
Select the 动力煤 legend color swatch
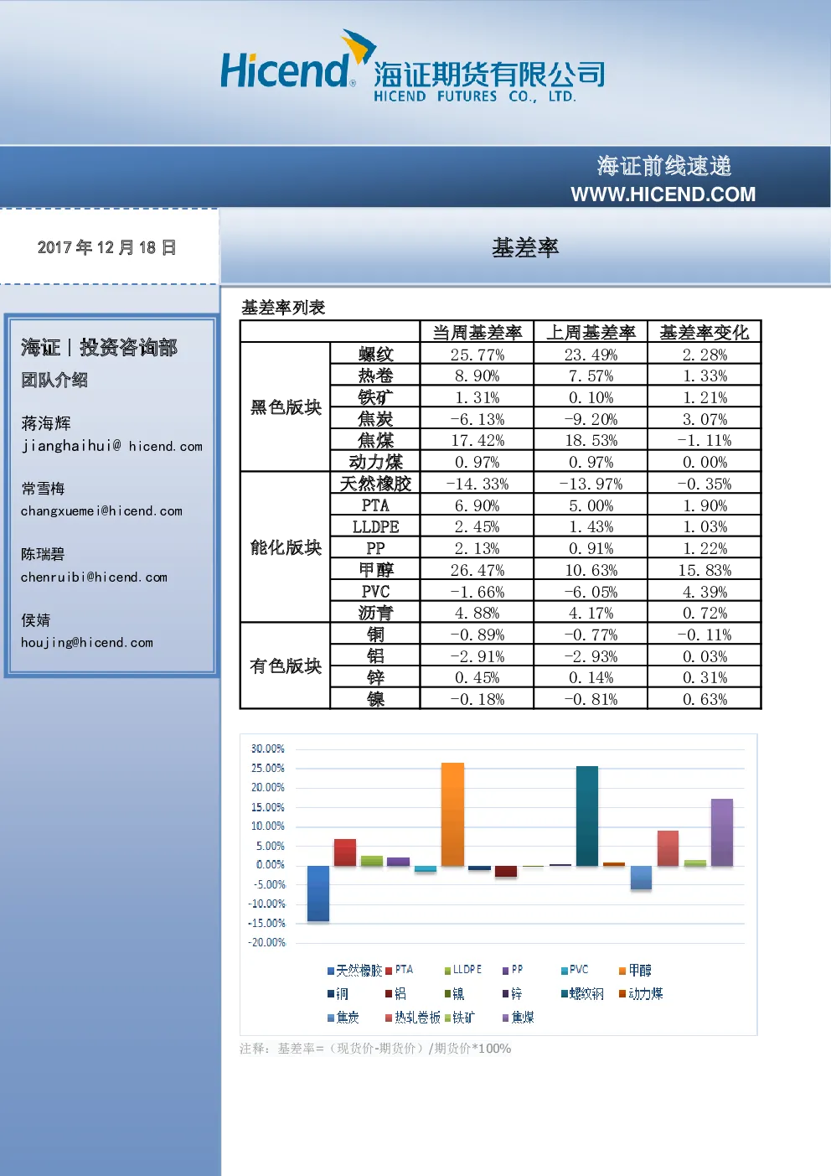point(622,994)
